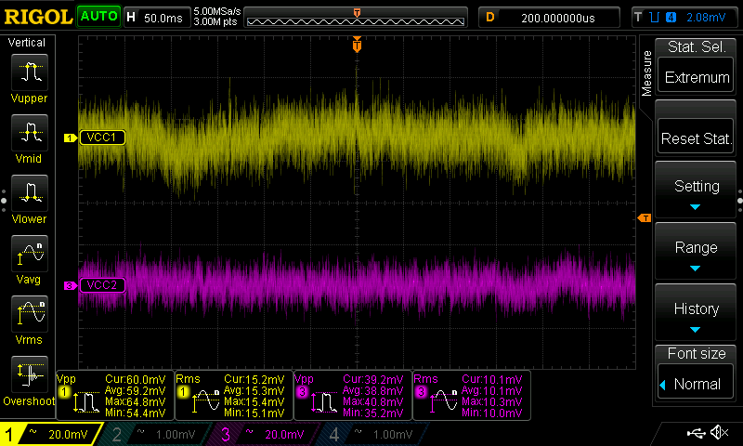Viewport: 743px width, 446px height.
Task: Toggle channel 1 20.0mV indicator
Action: pyautogui.click(x=51, y=434)
